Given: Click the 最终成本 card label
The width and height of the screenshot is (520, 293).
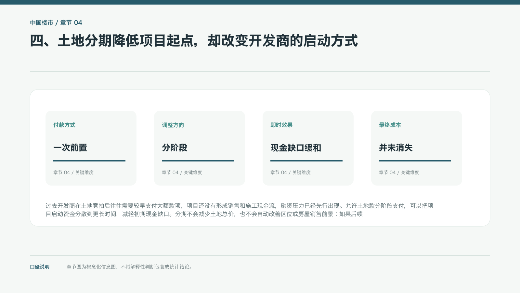Looking at the screenshot, I should pos(390,125).
